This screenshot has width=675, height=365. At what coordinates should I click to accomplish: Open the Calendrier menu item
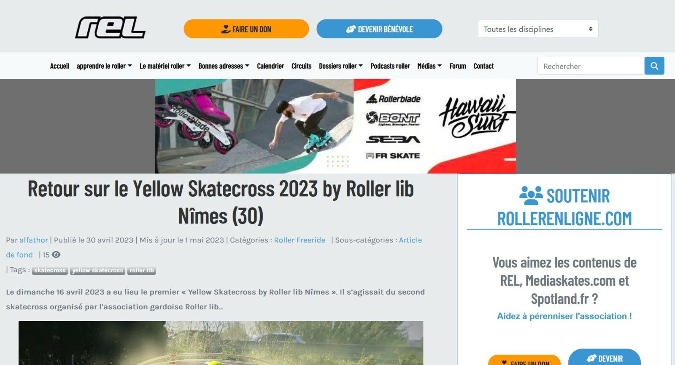click(x=270, y=66)
